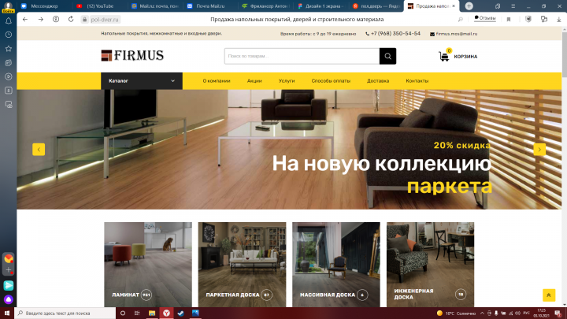The height and width of the screenshot is (319, 567).
Task: Open Акции menu item
Action: point(254,81)
